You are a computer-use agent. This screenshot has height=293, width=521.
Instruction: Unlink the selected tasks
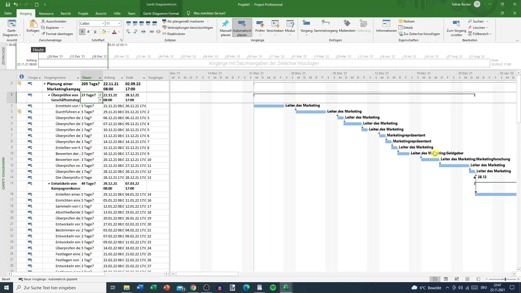pyautogui.click(x=158, y=32)
